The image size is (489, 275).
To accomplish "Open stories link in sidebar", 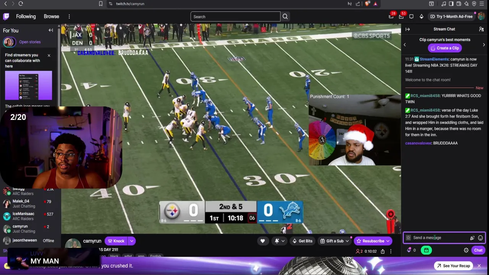I will point(30,42).
